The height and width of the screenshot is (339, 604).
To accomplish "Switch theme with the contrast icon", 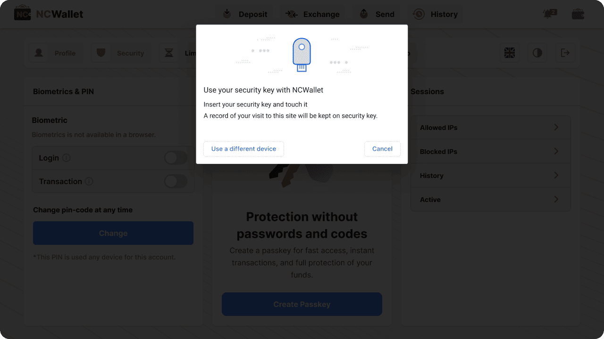I will click(x=537, y=53).
